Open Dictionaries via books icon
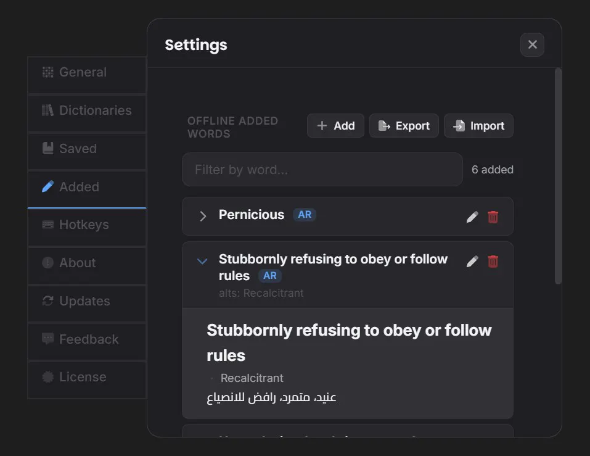This screenshot has width=590, height=456. (48, 110)
